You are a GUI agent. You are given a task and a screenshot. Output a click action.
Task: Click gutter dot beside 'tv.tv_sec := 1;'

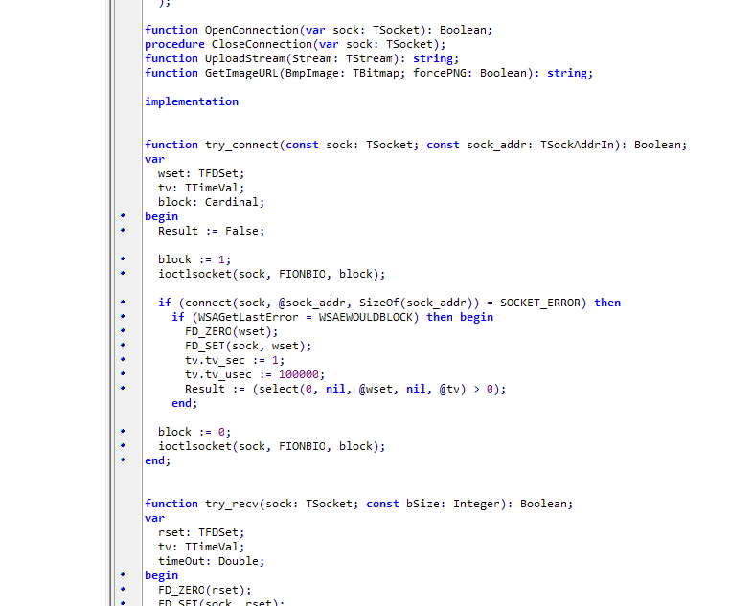123,359
